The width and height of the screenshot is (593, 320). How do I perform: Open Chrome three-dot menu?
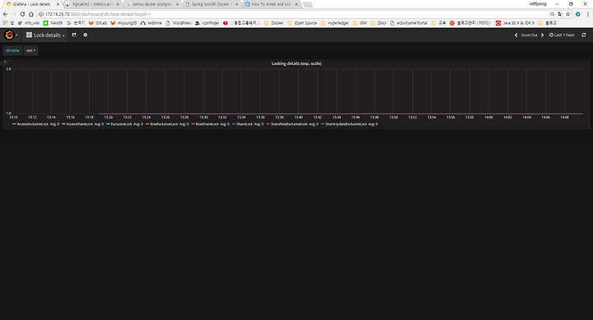588,14
